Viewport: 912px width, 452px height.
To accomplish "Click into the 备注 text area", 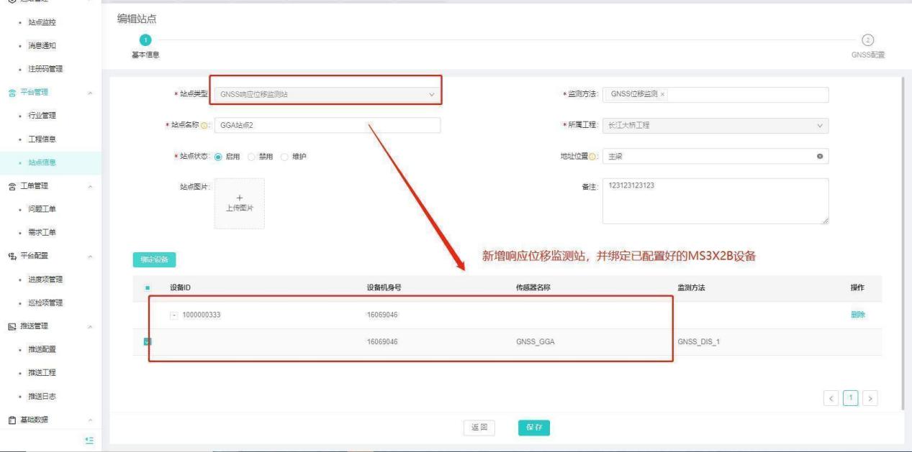I will [715, 201].
